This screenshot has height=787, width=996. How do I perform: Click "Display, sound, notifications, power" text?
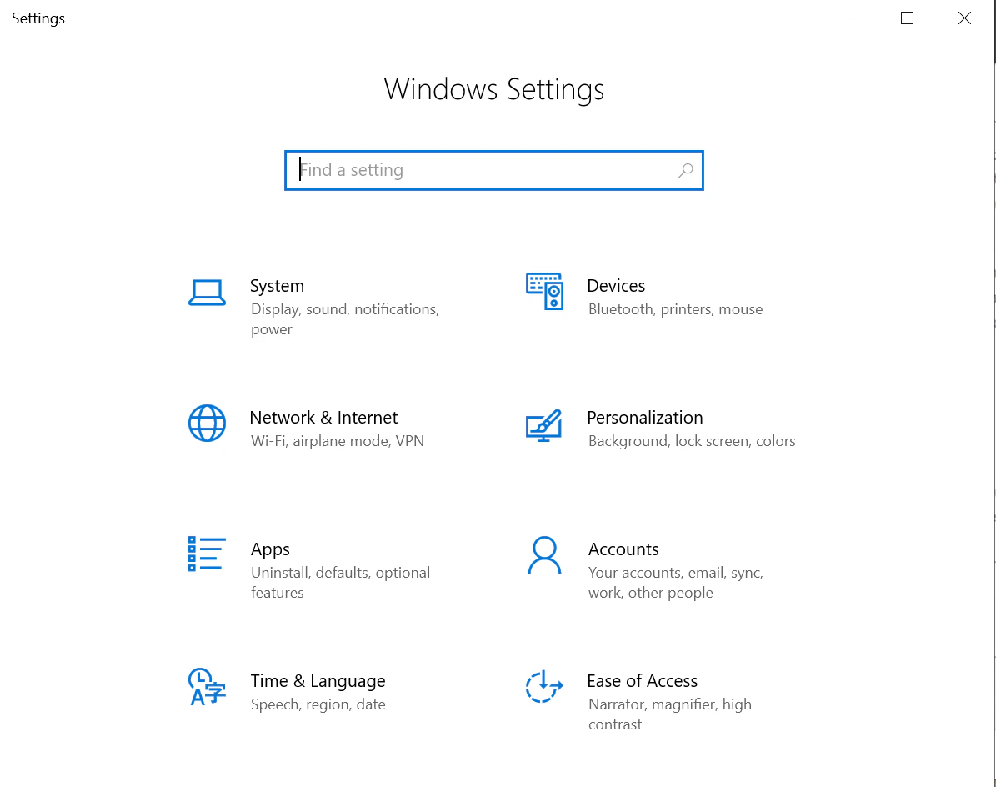pyautogui.click(x=345, y=318)
